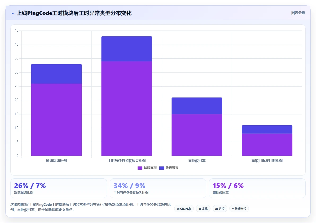Toggle the 阶段累积 legend swatch
Screen dimensions: 316x223
(x=140, y=168)
